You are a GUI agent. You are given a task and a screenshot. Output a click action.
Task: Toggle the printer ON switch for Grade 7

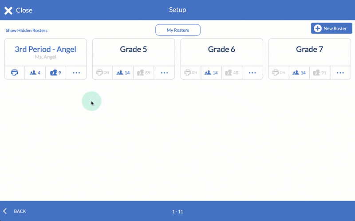pos(279,73)
